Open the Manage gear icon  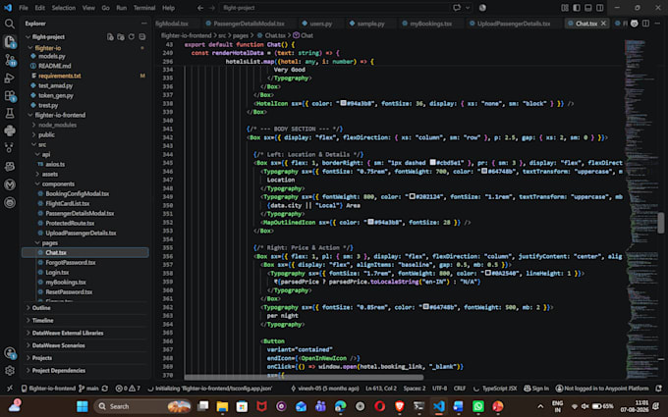[10, 371]
